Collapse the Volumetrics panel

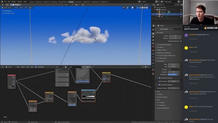coord(156,61)
